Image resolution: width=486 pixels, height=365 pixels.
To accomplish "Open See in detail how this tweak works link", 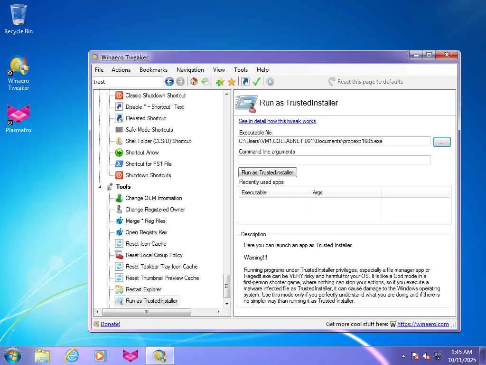I will (277, 121).
